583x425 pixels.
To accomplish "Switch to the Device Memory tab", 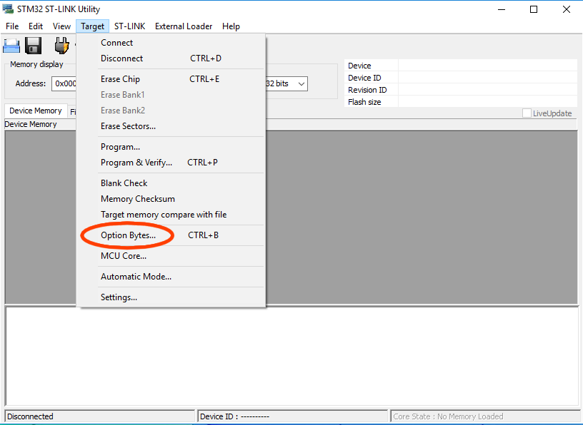I will tap(35, 111).
